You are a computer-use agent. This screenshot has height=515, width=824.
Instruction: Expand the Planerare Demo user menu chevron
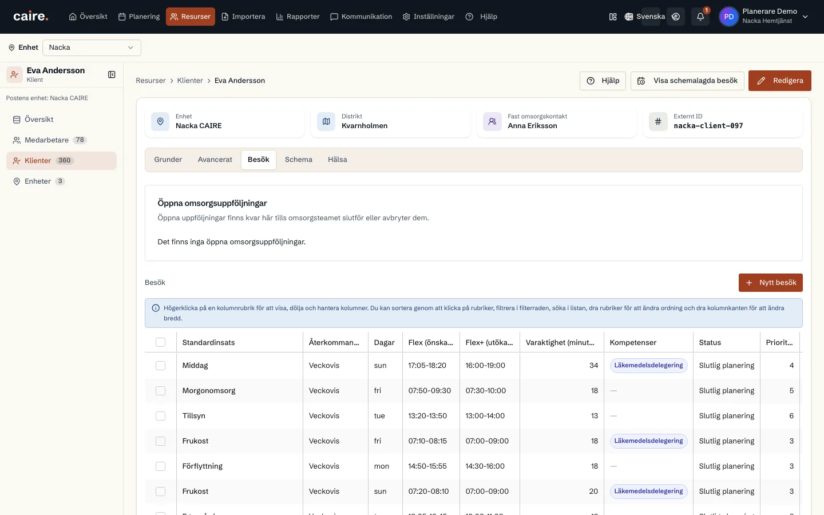click(x=805, y=17)
